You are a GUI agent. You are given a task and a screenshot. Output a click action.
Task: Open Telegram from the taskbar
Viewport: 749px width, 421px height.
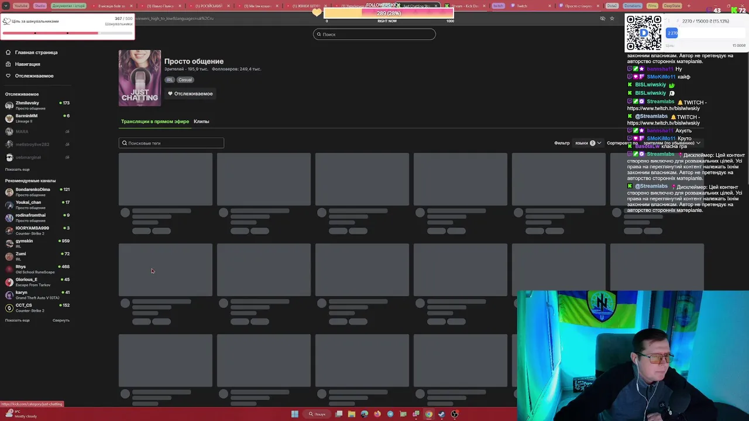click(390, 414)
